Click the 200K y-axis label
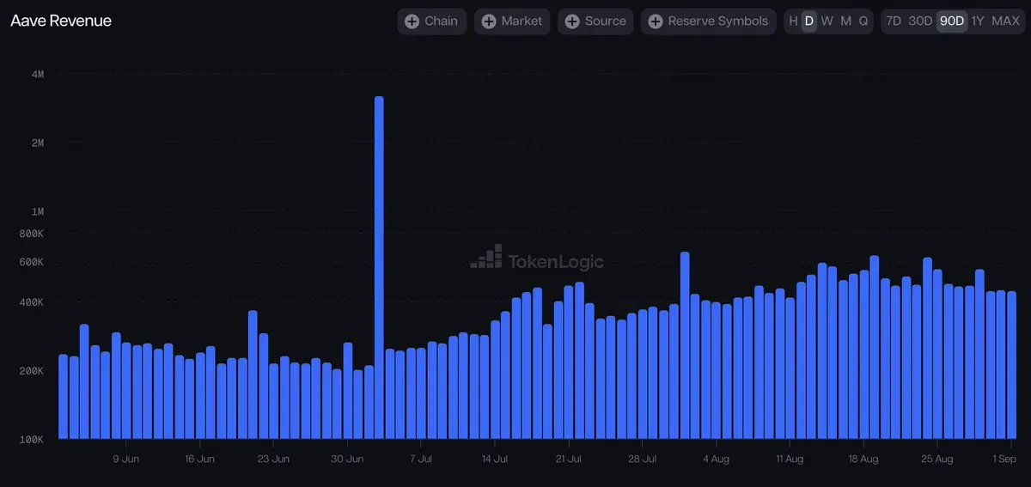1031x487 pixels. point(31,371)
